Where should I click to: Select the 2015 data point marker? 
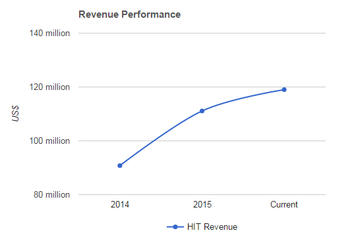(202, 111)
